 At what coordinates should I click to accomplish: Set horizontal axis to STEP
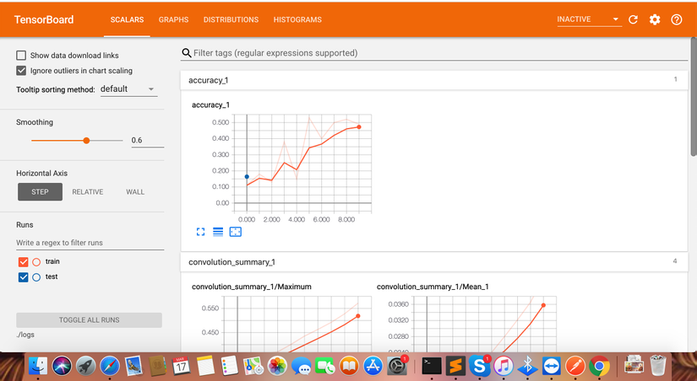40,192
